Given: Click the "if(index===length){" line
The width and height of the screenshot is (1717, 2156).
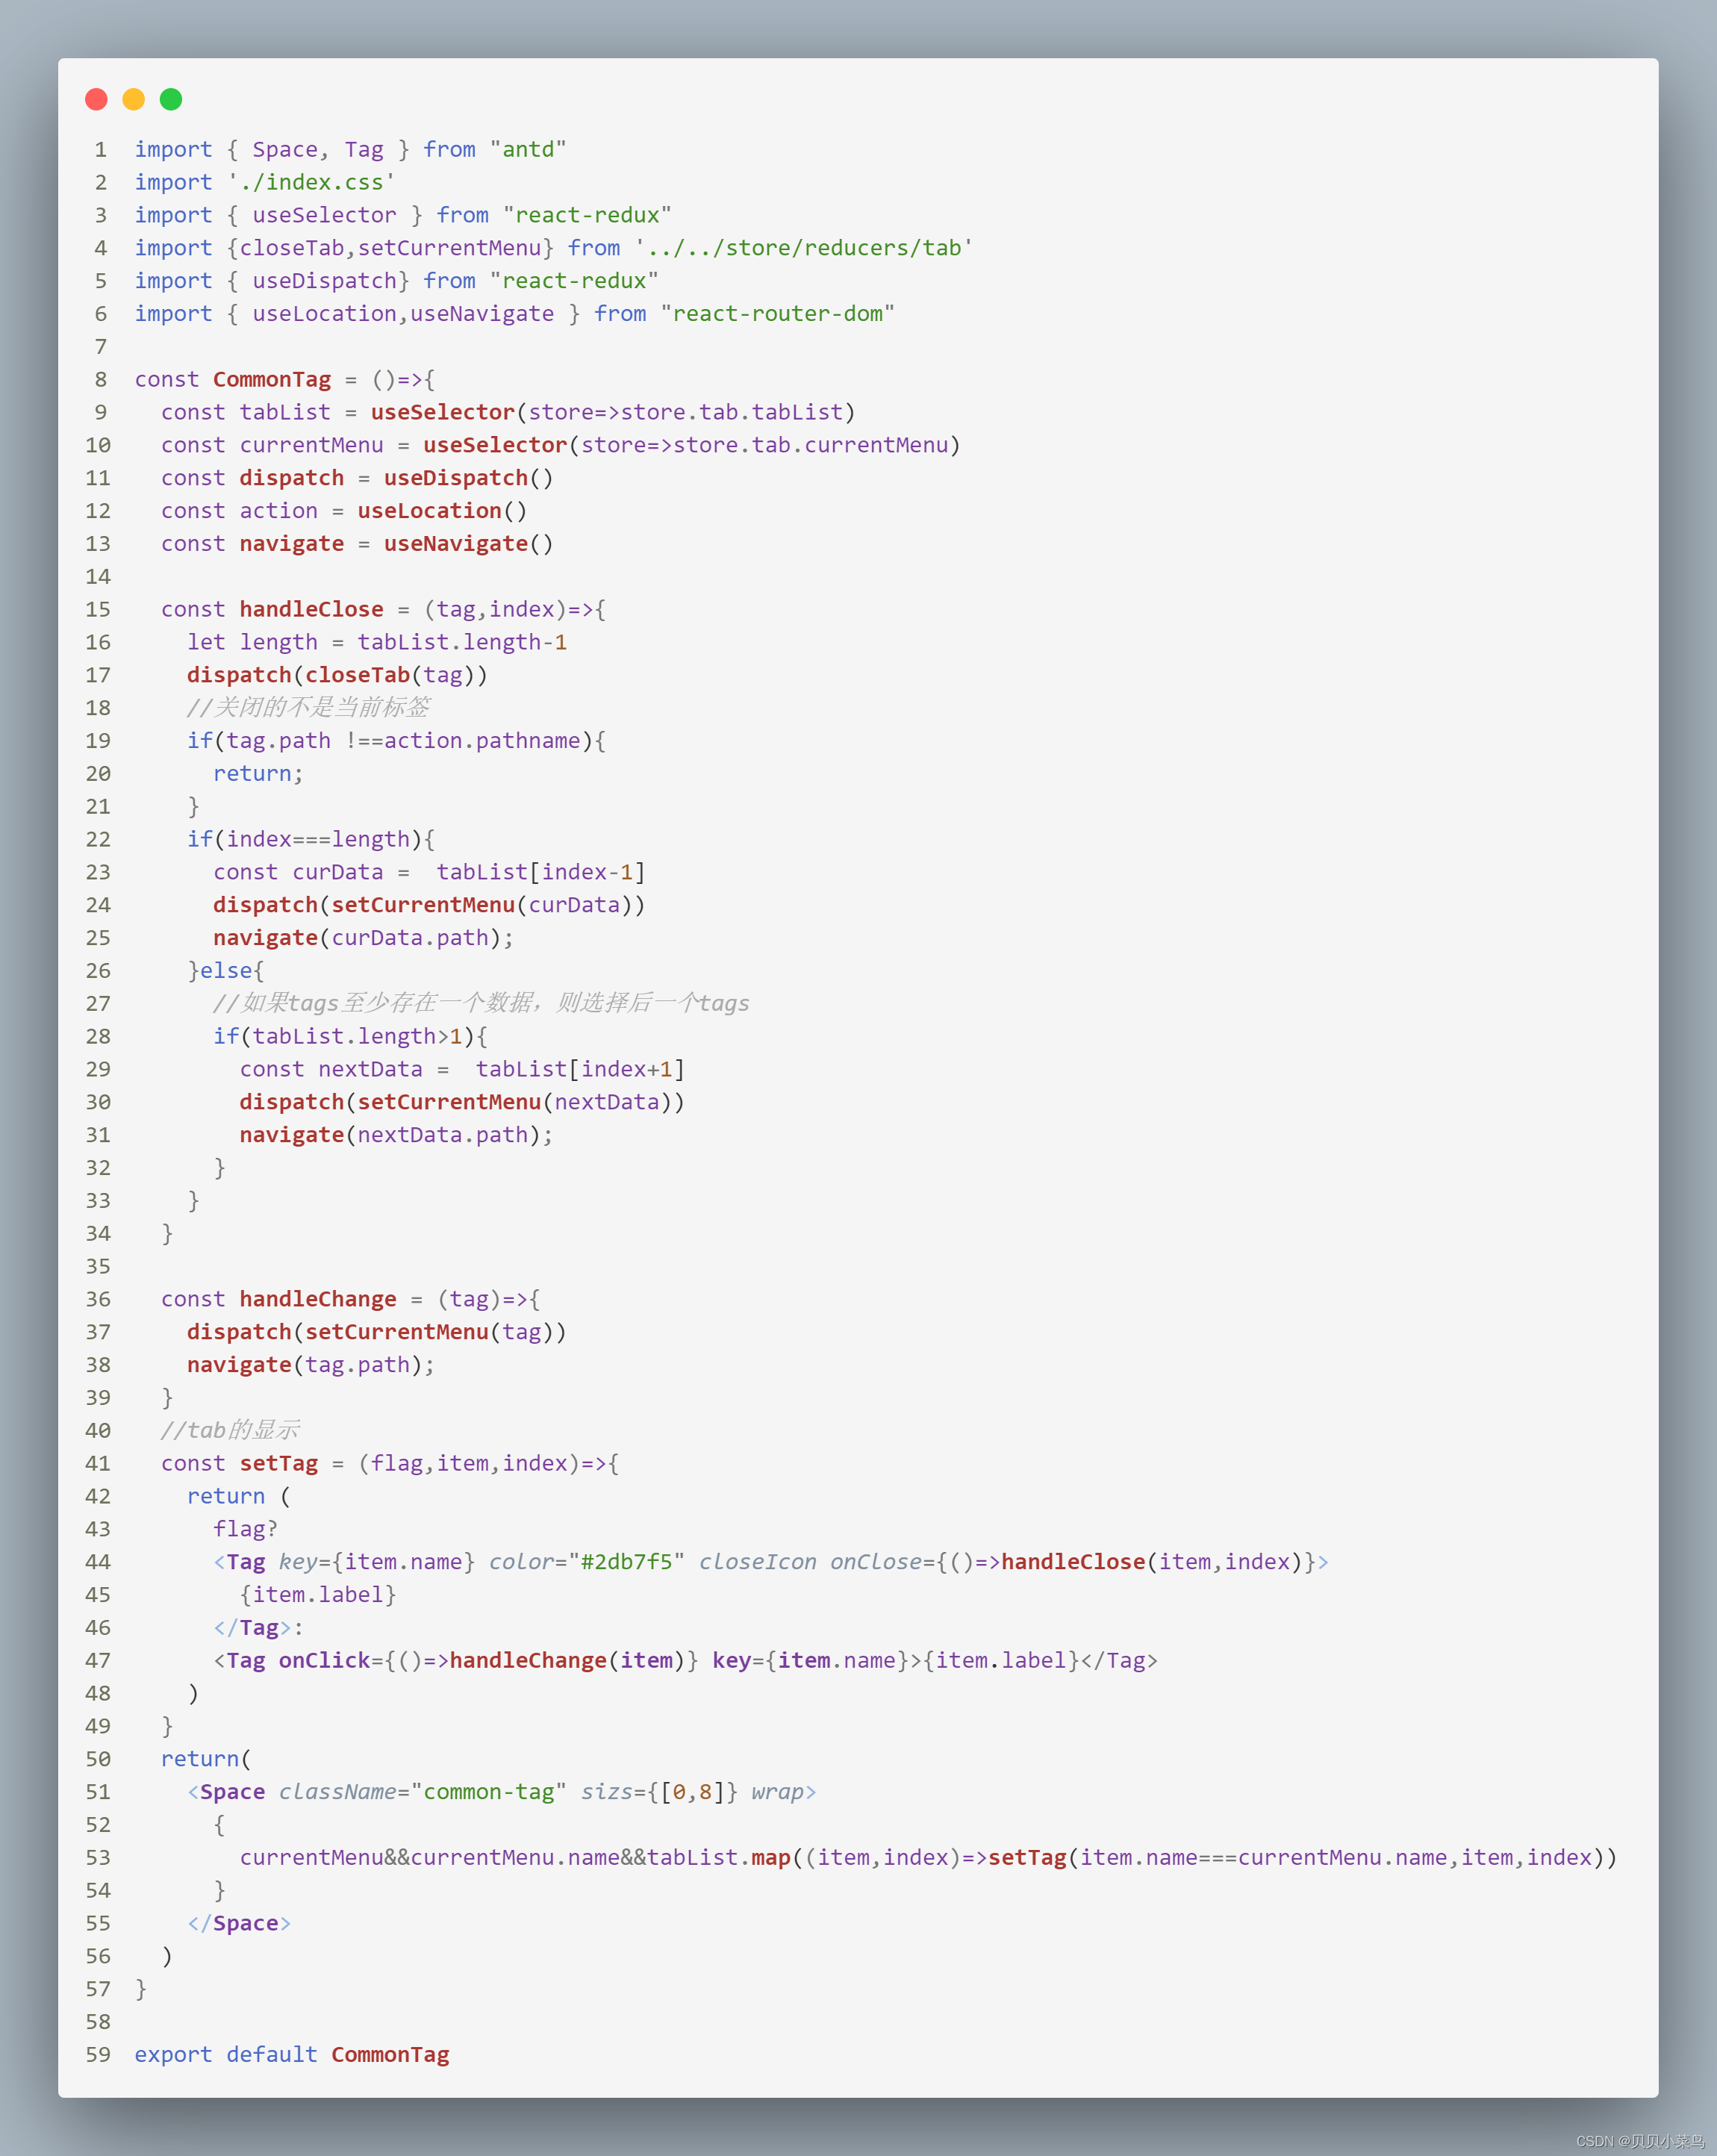Looking at the screenshot, I should [x=311, y=839].
